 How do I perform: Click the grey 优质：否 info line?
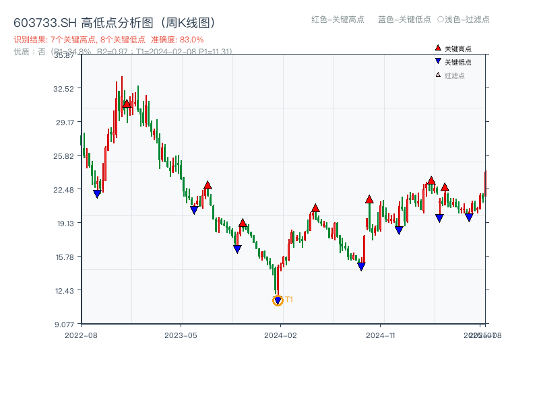click(123, 52)
